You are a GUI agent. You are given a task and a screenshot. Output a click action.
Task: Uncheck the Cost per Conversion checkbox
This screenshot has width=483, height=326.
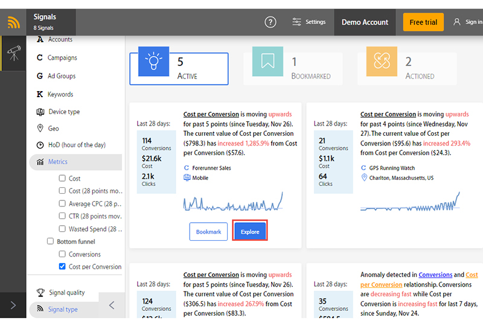click(x=62, y=266)
